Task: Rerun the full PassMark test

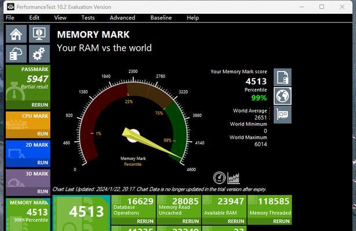Action: click(x=40, y=105)
